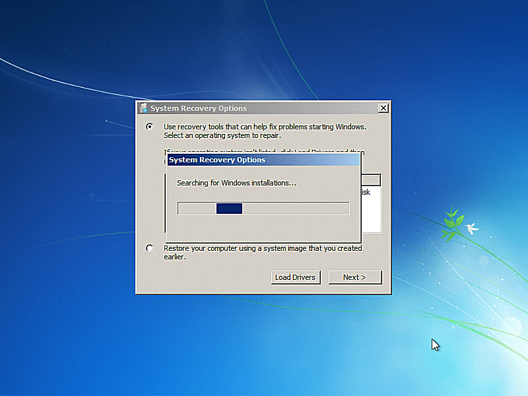The image size is (528, 396).
Task: Click the Next > button
Action: pyautogui.click(x=355, y=277)
